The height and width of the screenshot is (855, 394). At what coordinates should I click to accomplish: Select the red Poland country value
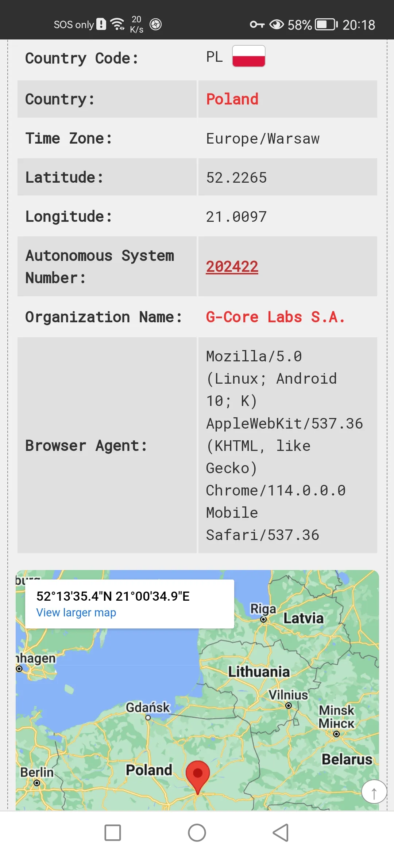[232, 99]
